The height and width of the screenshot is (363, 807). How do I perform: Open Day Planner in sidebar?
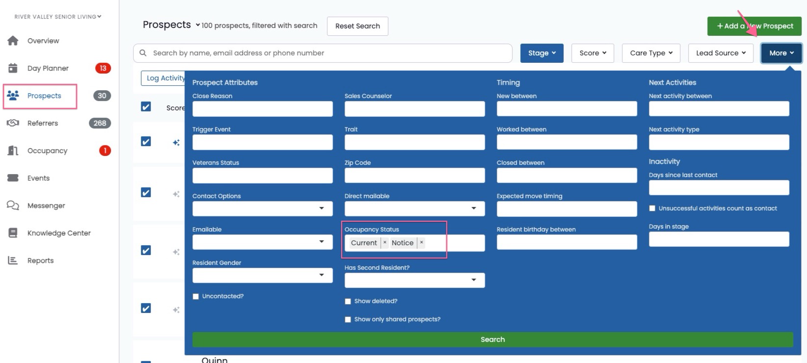[x=48, y=68]
